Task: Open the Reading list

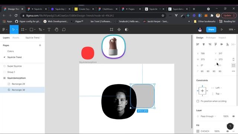Action: click(x=227, y=22)
